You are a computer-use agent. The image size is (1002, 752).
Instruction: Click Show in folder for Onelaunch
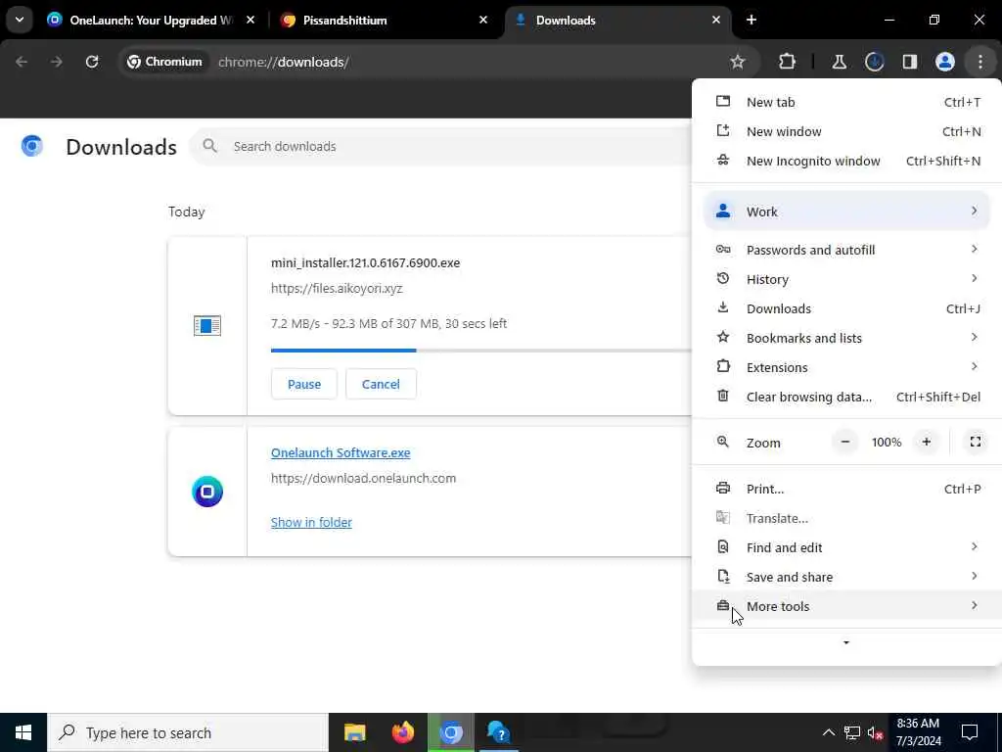click(311, 523)
